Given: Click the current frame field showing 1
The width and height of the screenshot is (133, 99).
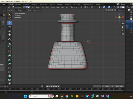Looking at the screenshot, I should click(x=97, y=86).
